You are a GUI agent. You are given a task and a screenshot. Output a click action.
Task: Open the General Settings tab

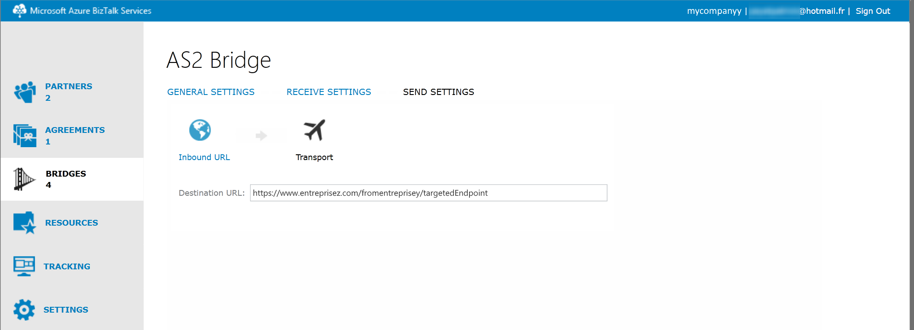[x=211, y=92]
